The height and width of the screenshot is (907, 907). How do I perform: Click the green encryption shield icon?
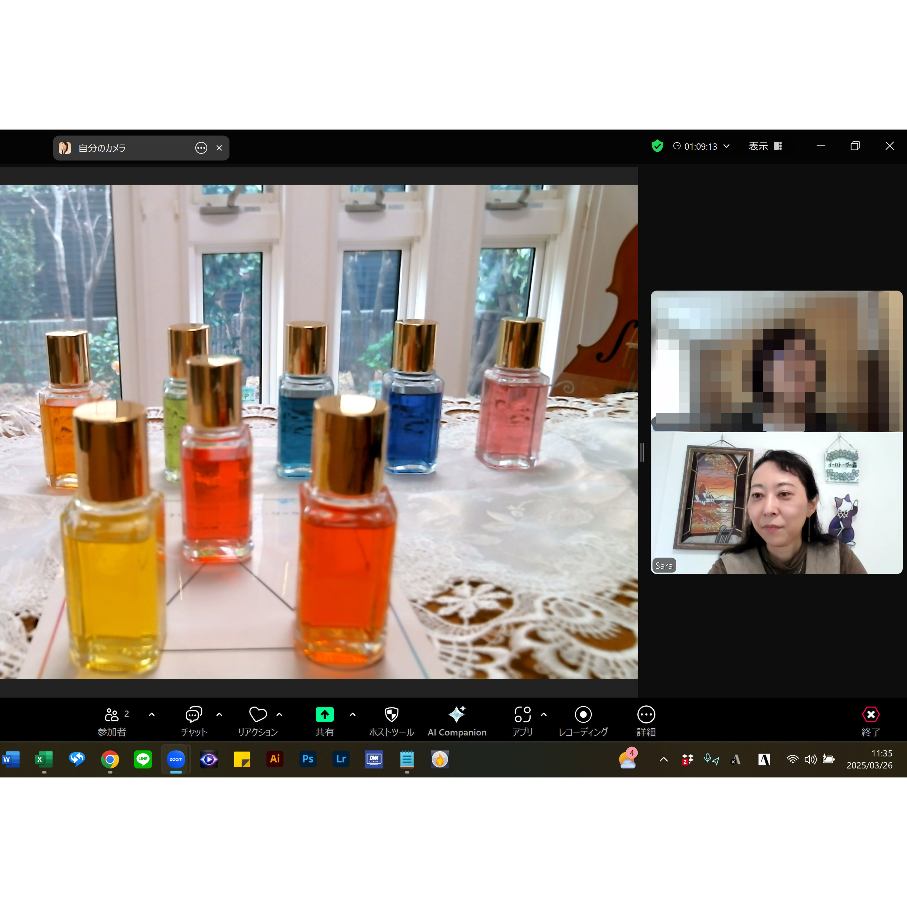[x=657, y=146]
